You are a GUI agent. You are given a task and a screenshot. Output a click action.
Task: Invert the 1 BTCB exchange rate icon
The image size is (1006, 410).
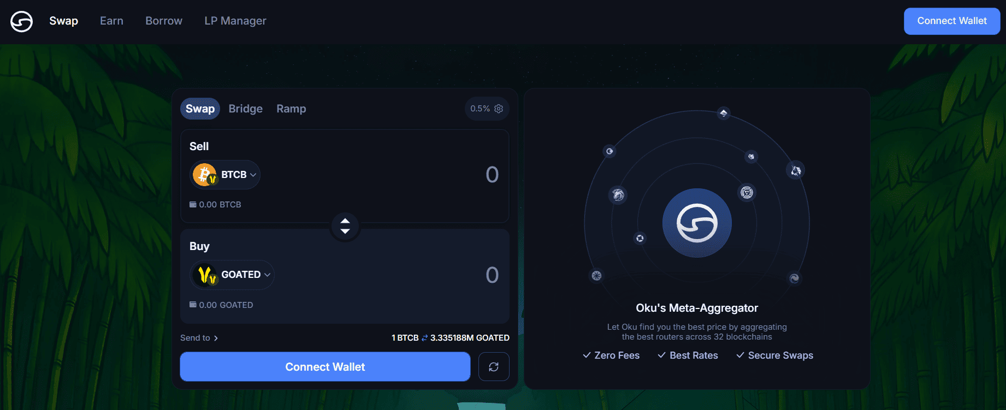[424, 338]
